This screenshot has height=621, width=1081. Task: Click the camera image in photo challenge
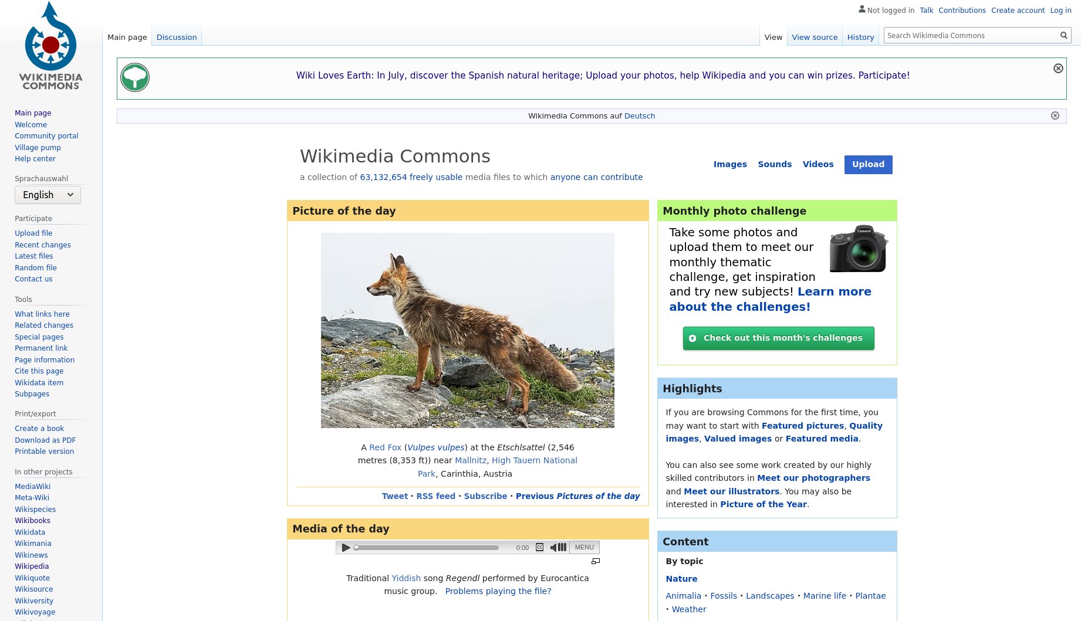(x=857, y=249)
